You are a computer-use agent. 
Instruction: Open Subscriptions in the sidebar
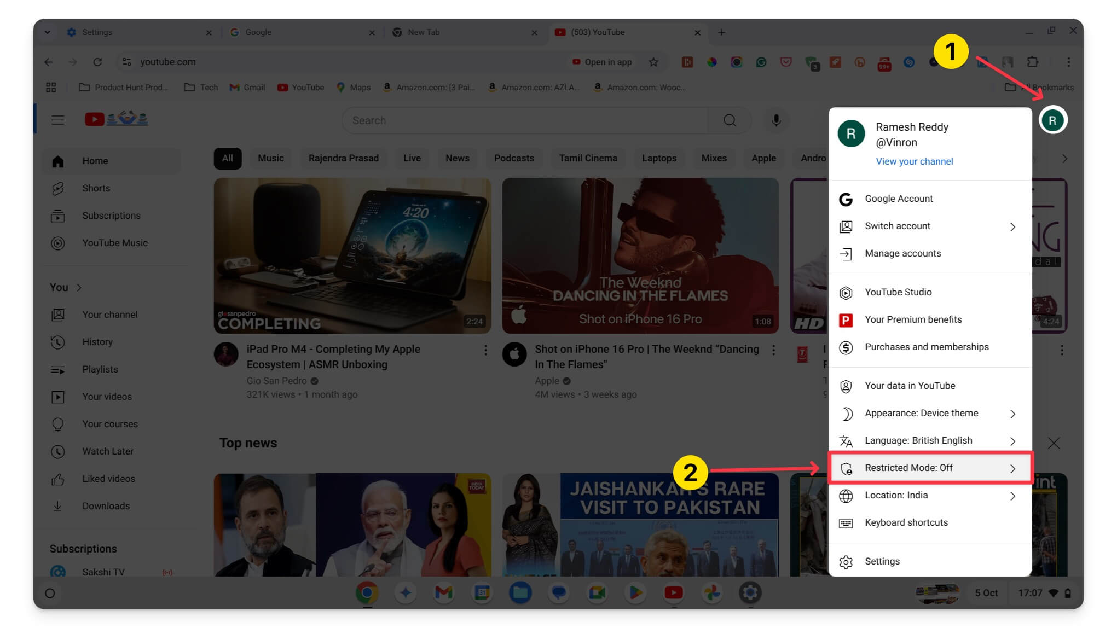[x=112, y=216]
